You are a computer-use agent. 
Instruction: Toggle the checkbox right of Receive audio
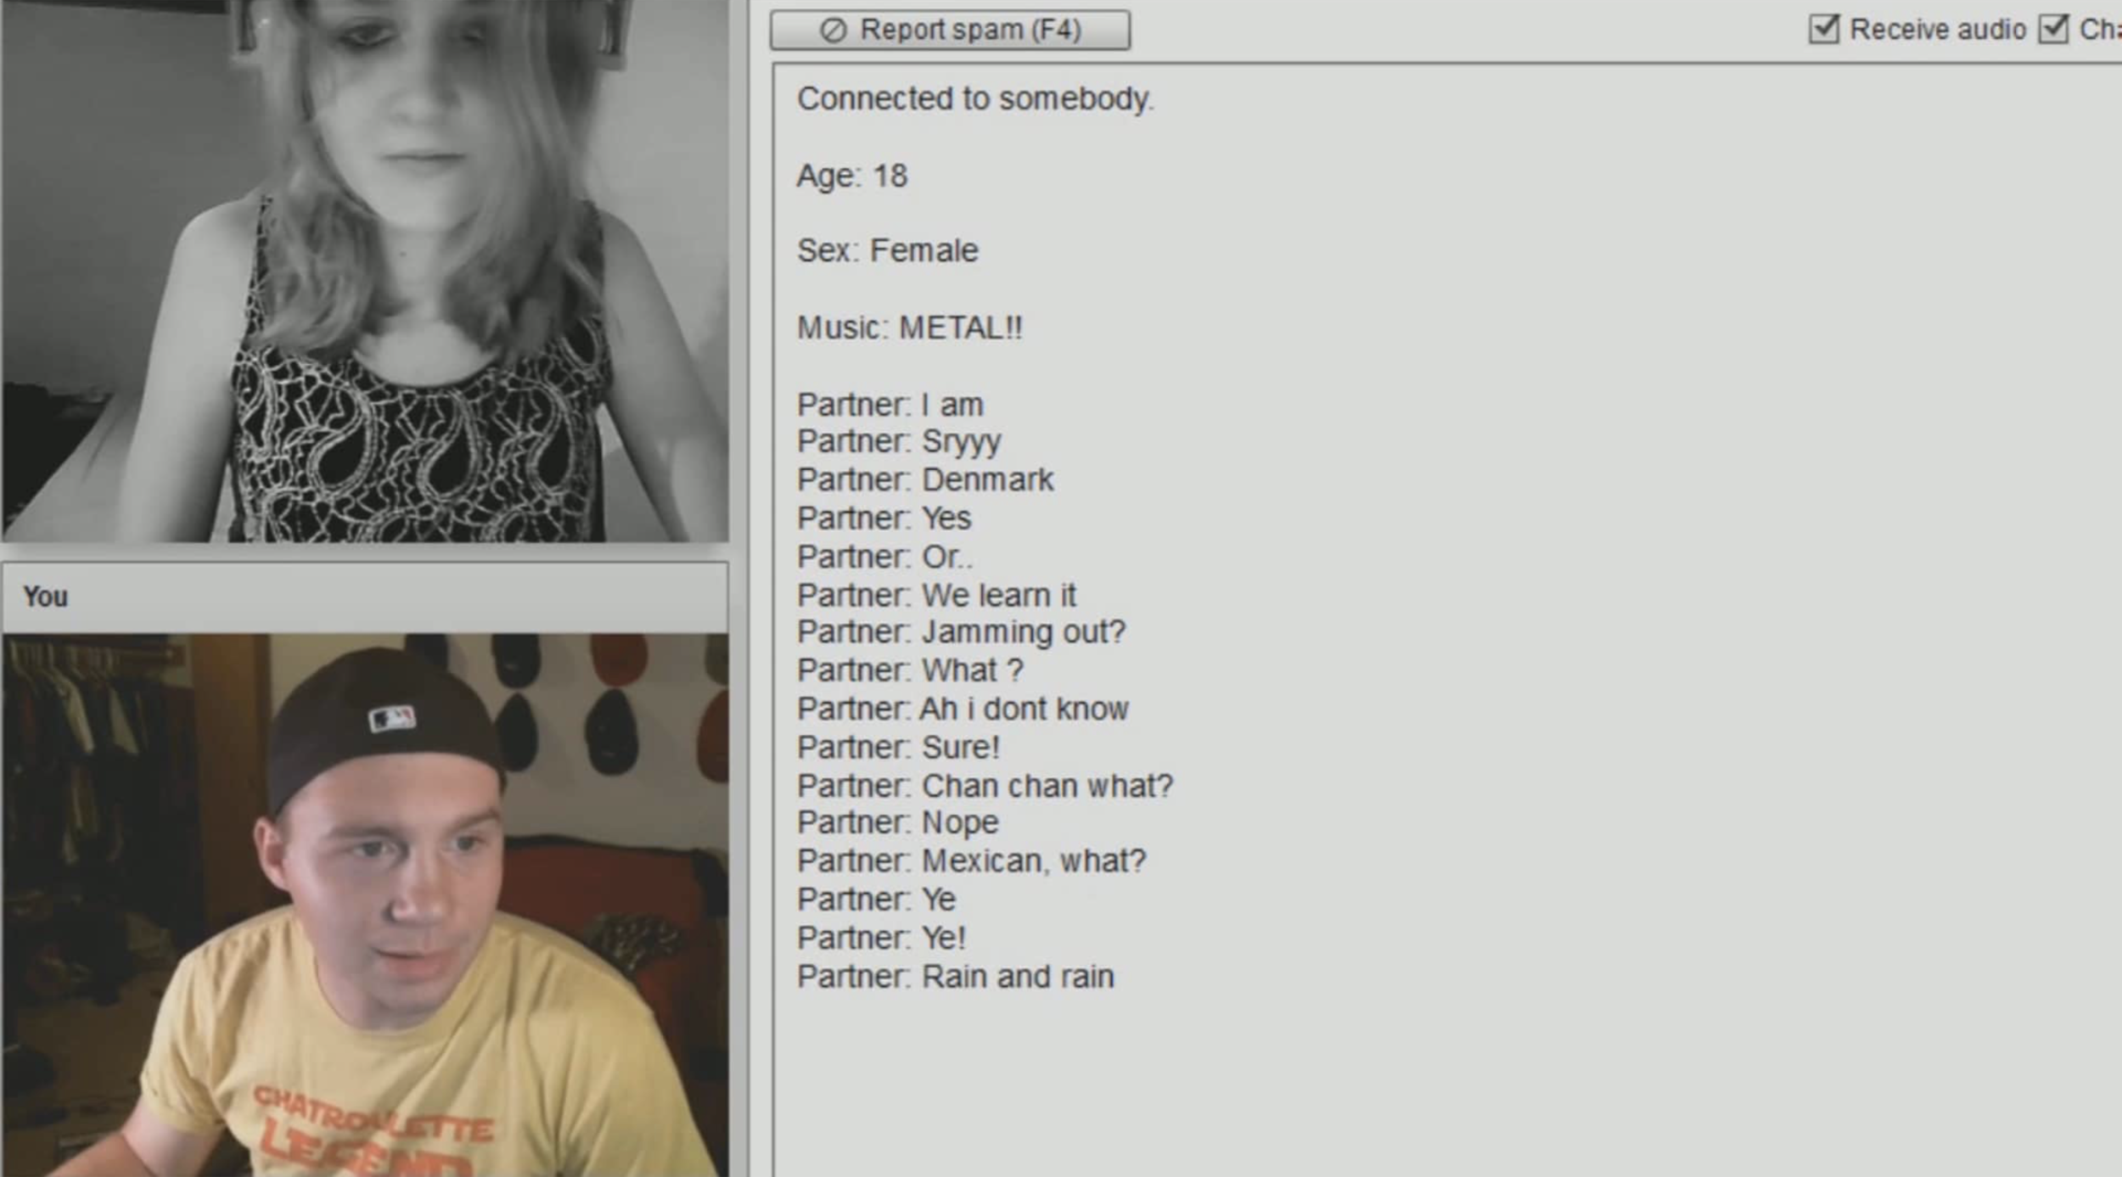coord(2052,29)
